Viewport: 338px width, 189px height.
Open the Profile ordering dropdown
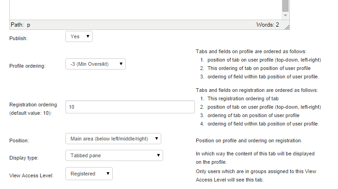point(95,64)
